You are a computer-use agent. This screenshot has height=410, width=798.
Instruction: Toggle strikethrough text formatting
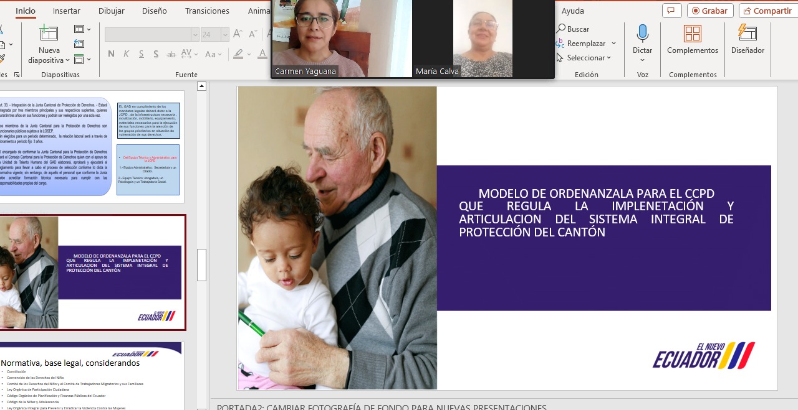[171, 54]
